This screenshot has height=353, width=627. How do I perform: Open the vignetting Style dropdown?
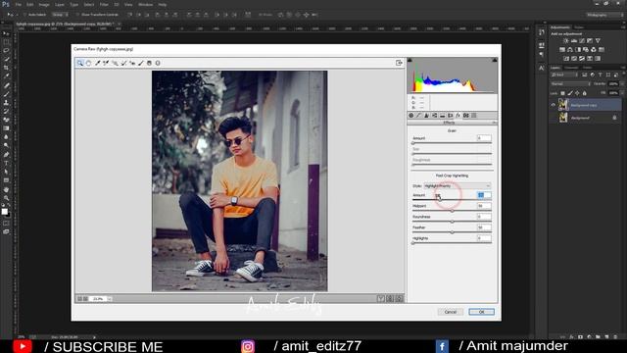coord(458,186)
